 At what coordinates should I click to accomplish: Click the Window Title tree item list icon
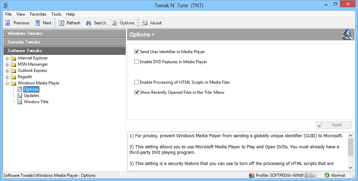[x=20, y=102]
